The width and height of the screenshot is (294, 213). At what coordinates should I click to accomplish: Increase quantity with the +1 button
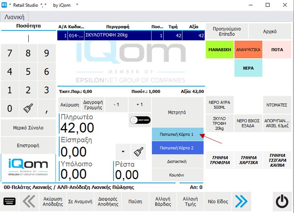pyautogui.click(x=140, y=105)
